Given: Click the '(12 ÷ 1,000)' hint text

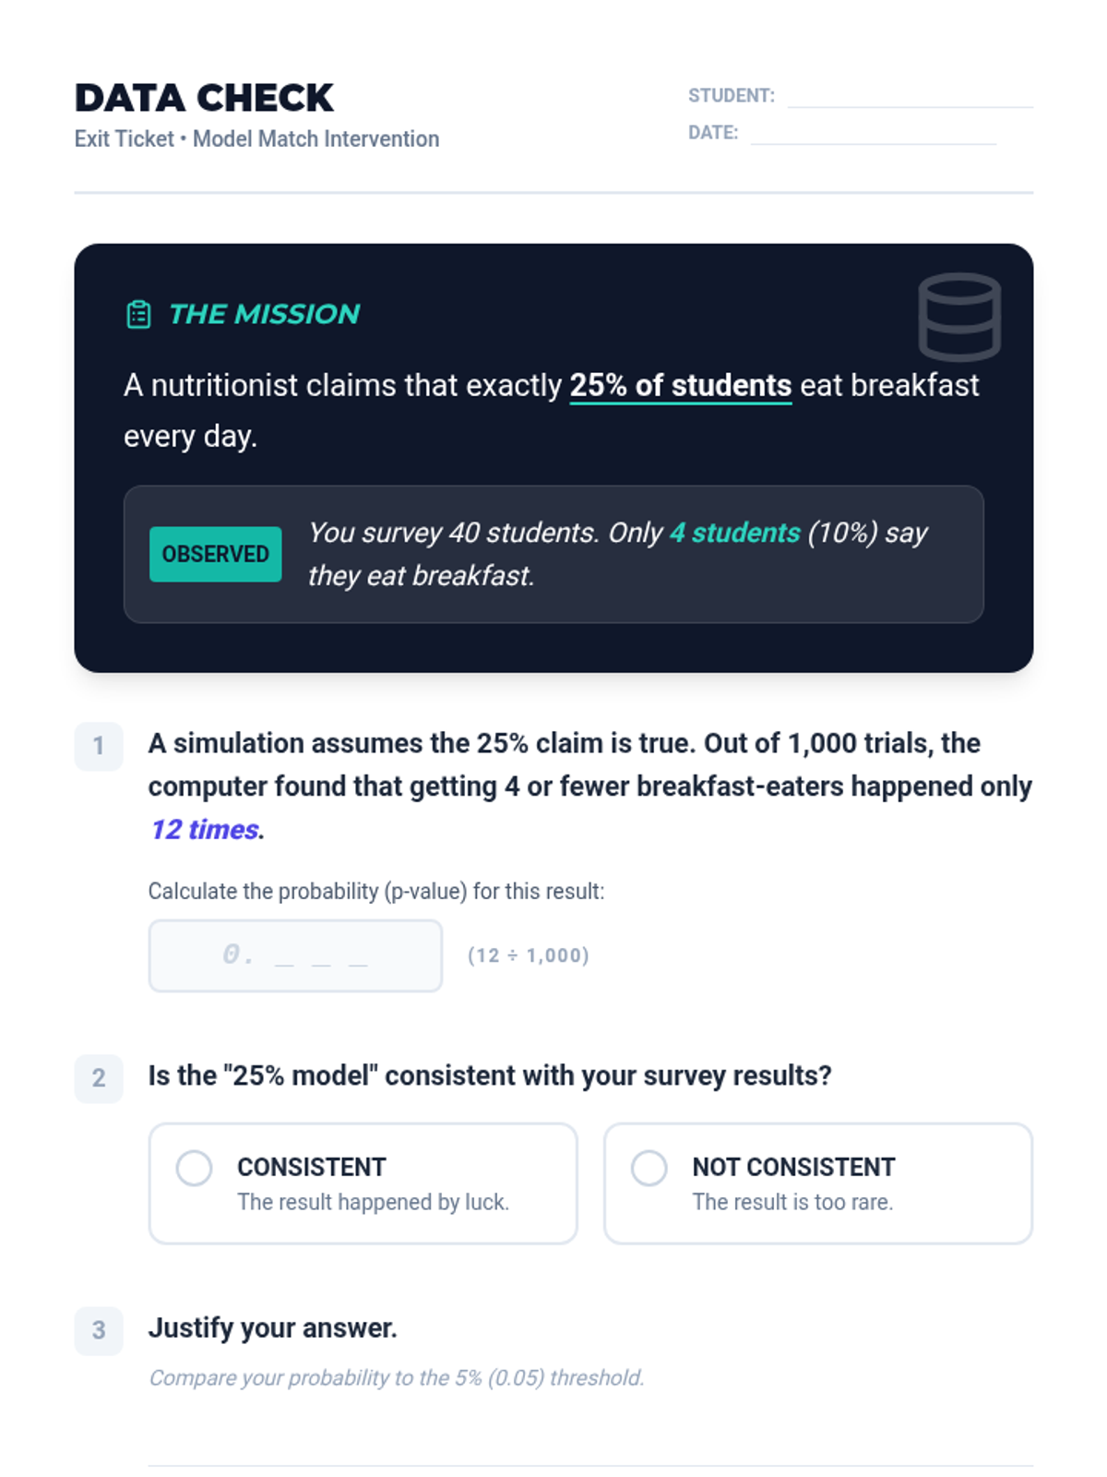Looking at the screenshot, I should pos(529,955).
